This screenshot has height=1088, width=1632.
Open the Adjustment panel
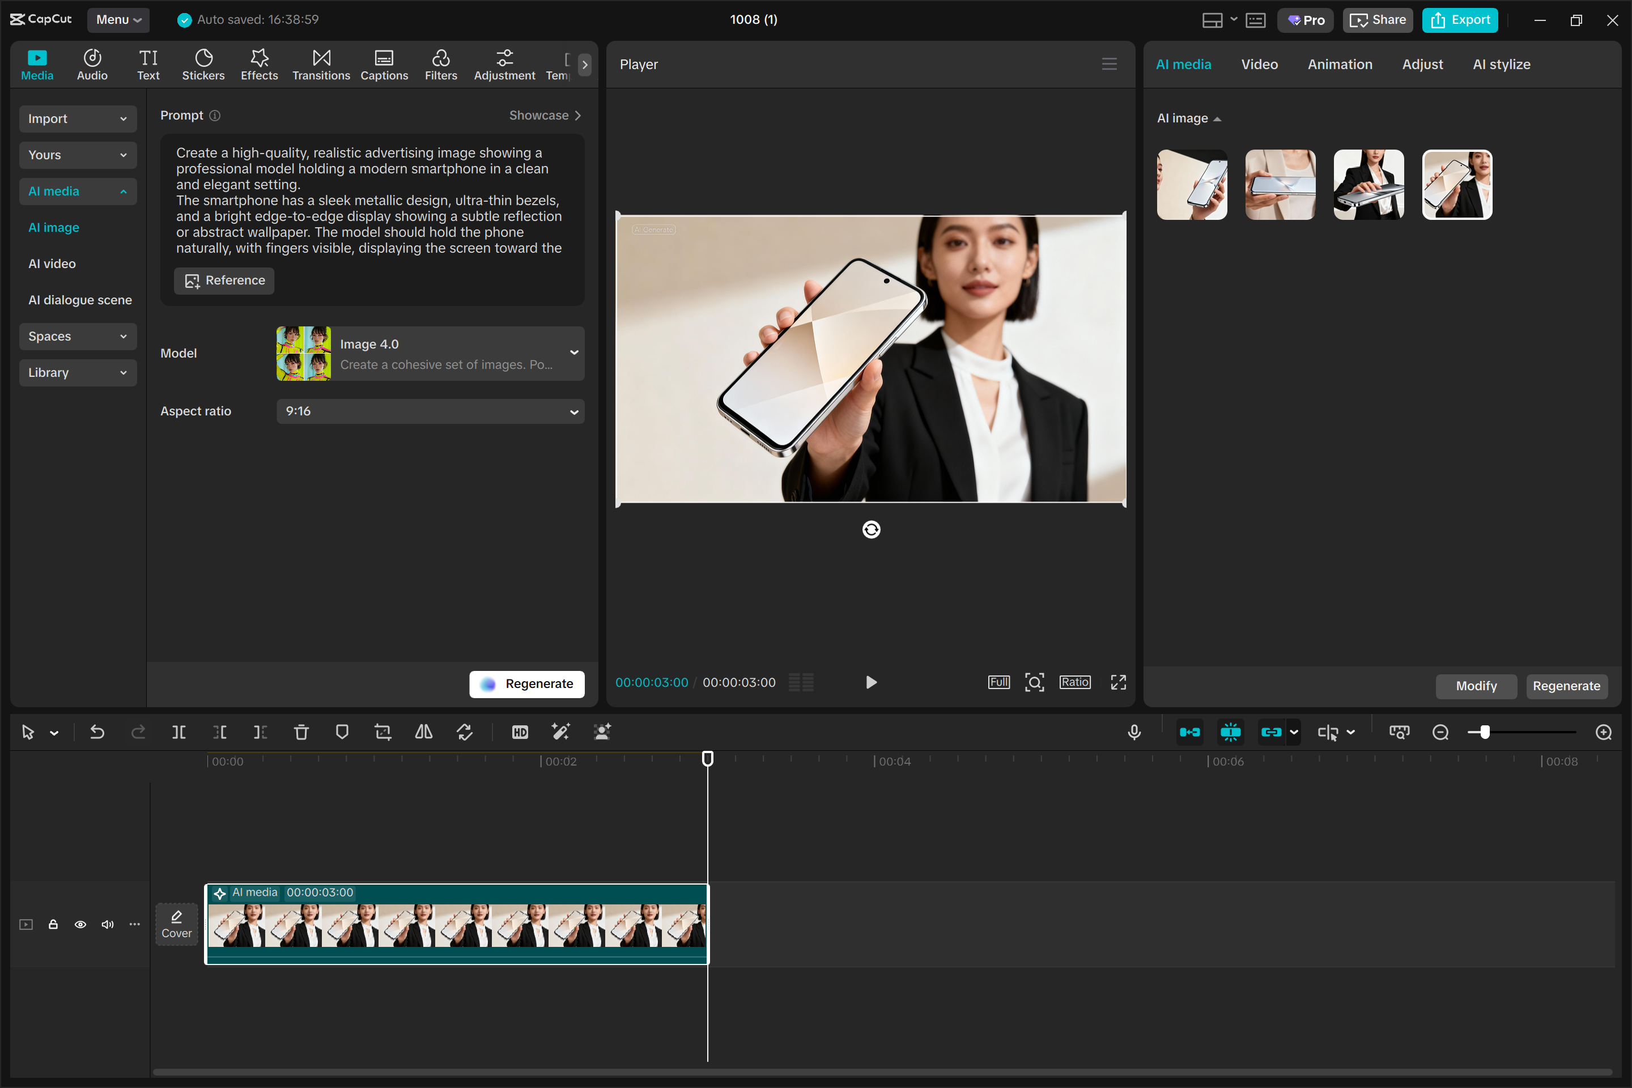point(504,65)
